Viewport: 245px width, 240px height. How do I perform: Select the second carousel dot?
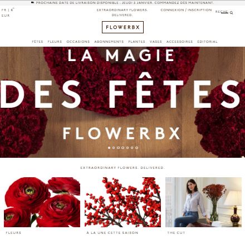point(114,148)
